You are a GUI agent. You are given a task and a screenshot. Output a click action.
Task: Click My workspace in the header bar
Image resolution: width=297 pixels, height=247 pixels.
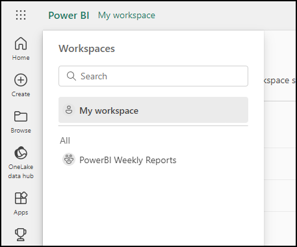[x=127, y=16]
